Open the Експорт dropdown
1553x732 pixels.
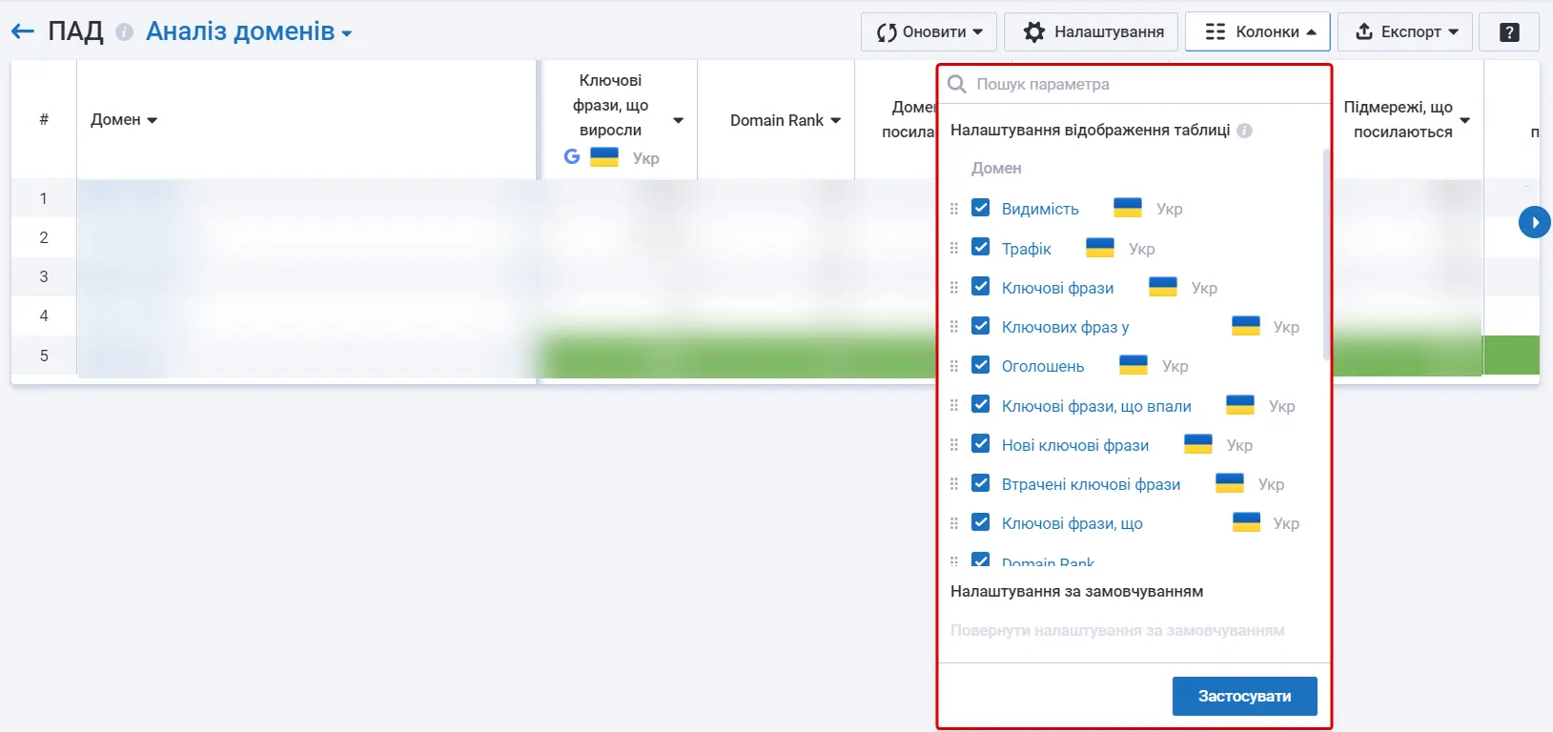1405,31
